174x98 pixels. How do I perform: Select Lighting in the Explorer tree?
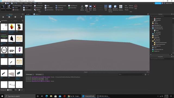(x=156, y=24)
